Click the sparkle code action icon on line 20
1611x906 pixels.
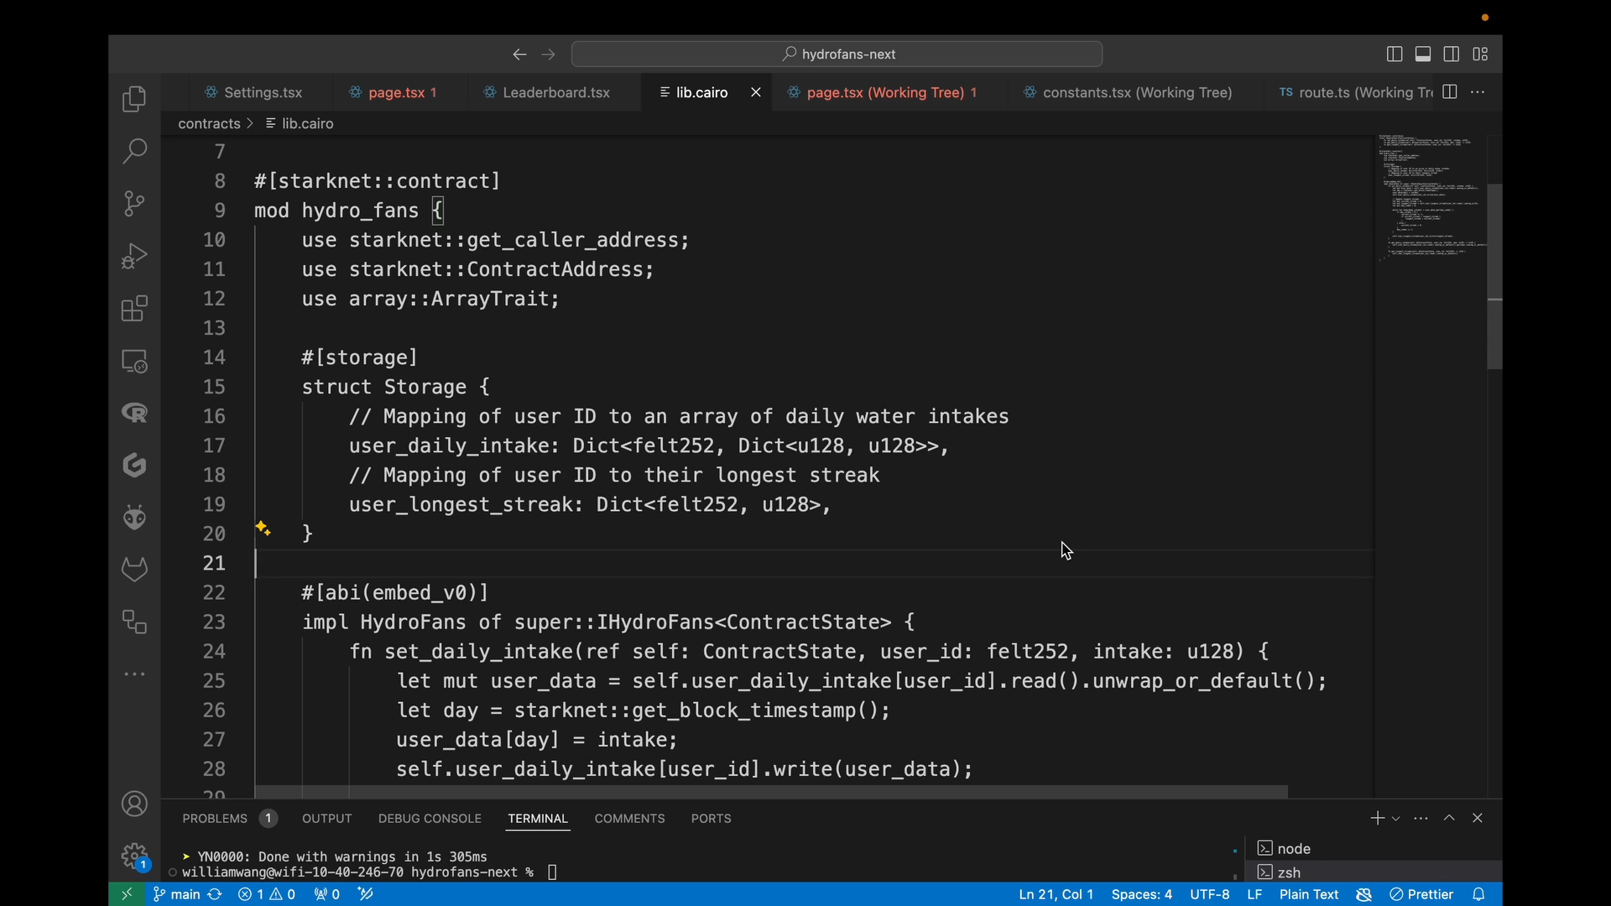point(263,528)
